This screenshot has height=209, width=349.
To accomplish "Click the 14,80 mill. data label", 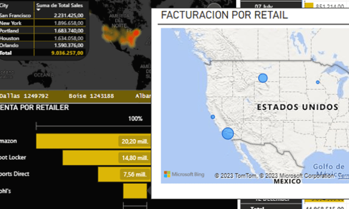I will [135, 158].
